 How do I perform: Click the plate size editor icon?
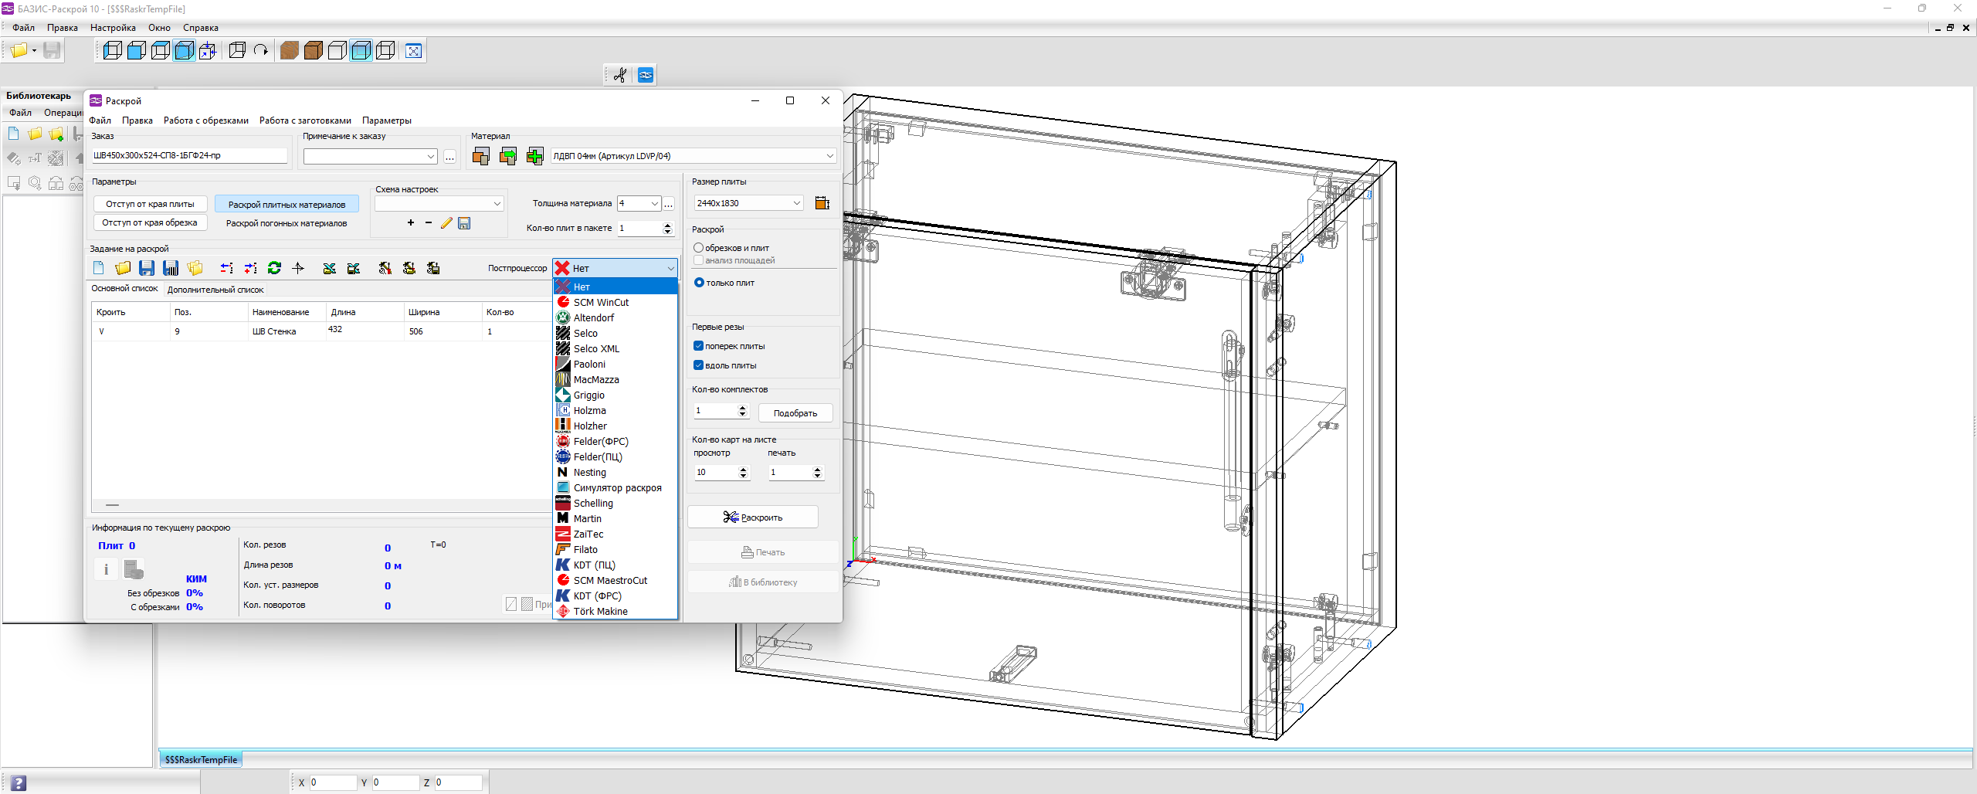click(x=822, y=203)
